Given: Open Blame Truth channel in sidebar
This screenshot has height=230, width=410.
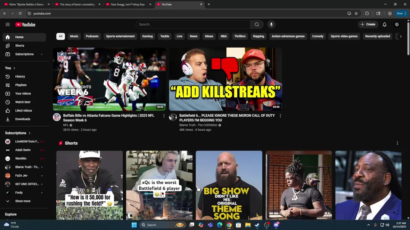Looking at the screenshot, I should point(24,167).
